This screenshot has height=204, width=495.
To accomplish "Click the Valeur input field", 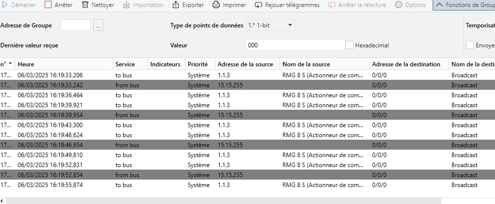I will [295, 45].
